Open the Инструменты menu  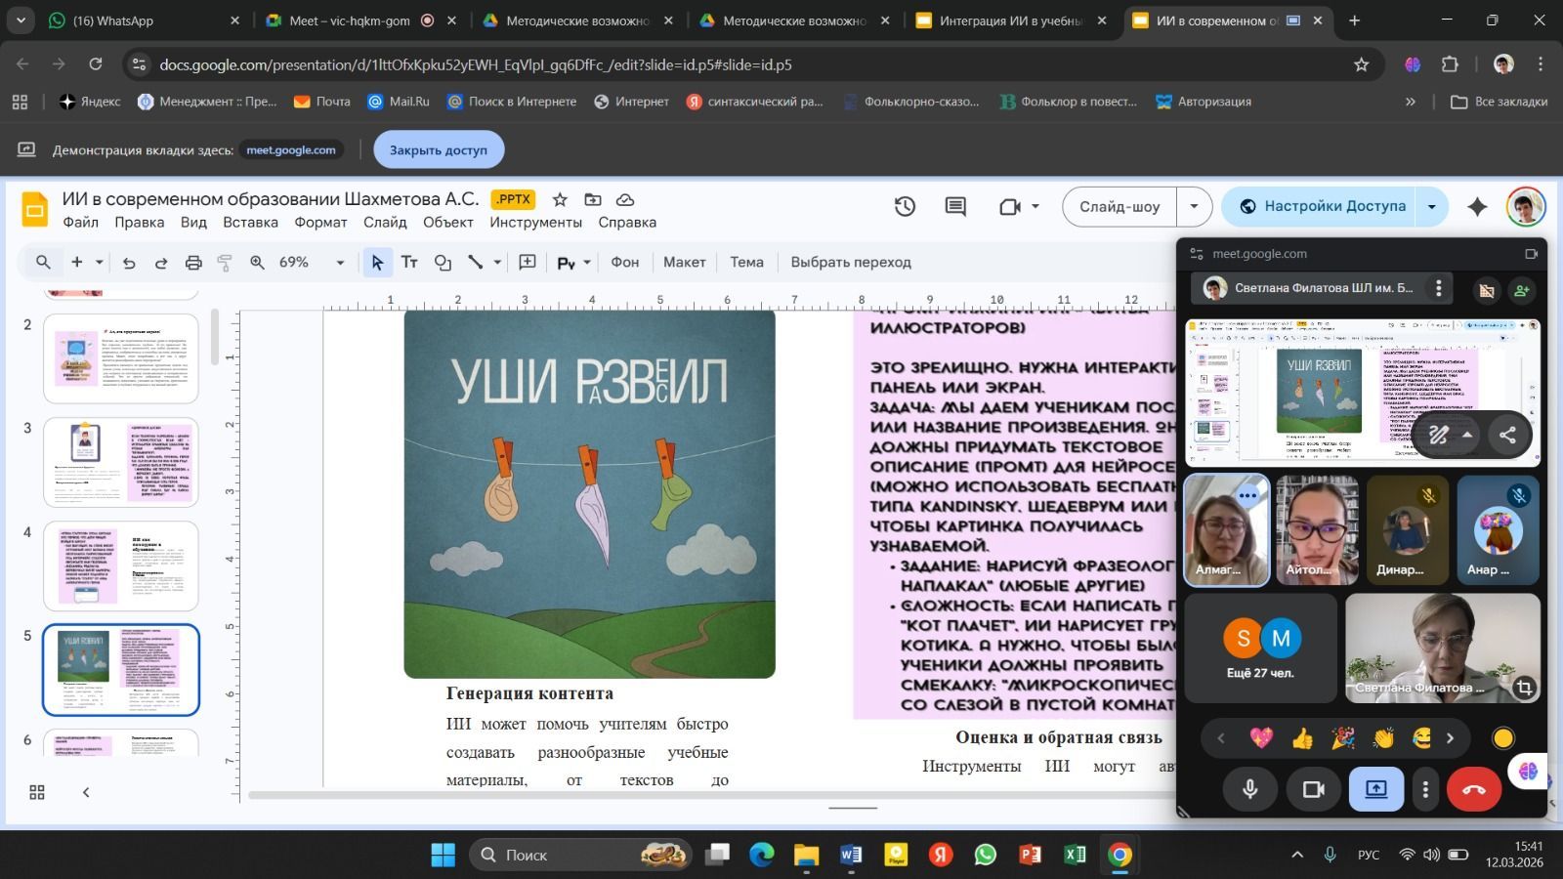point(535,222)
